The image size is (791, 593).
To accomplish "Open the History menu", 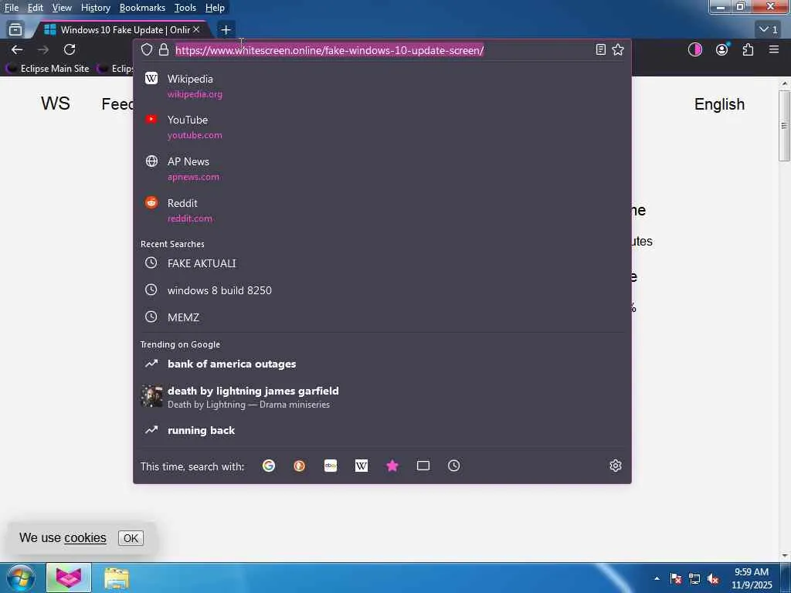I will coord(95,8).
